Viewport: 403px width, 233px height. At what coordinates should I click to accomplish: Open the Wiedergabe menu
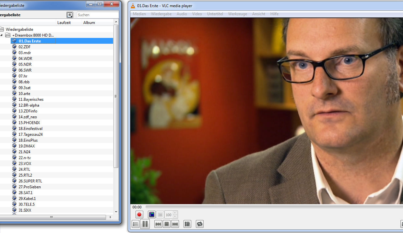point(161,14)
